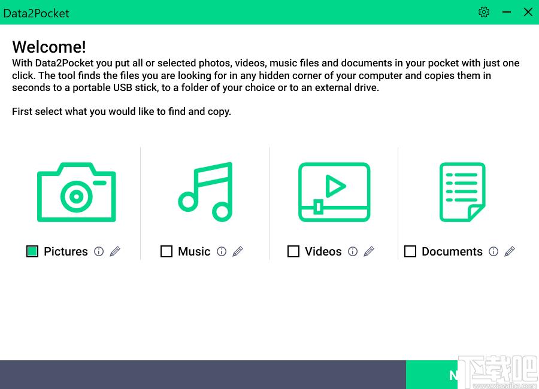Click the green Next button
This screenshot has width=539, height=389.
click(473, 375)
